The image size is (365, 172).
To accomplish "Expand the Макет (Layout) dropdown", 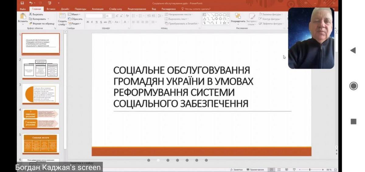I will (x=74, y=14).
